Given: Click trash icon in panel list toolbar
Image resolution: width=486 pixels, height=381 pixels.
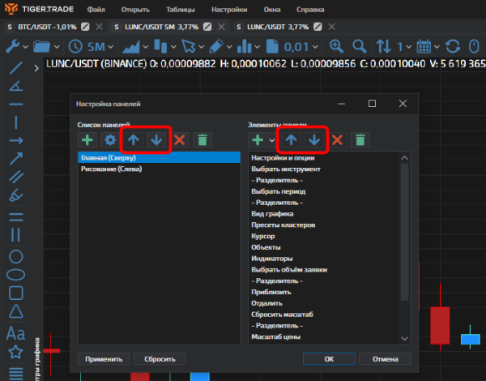Looking at the screenshot, I should coord(202,139).
